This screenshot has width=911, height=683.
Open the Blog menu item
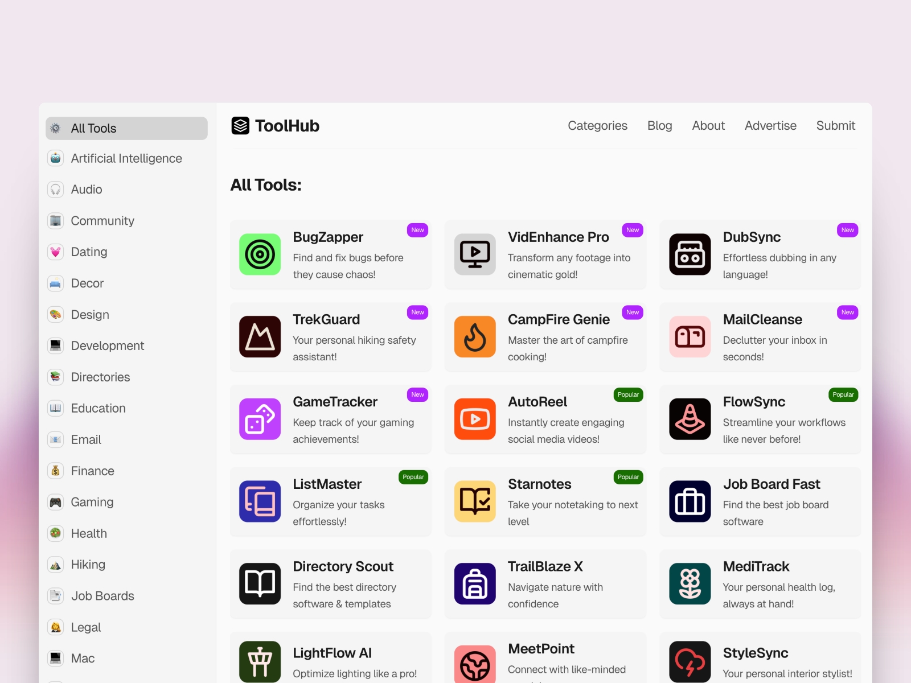tap(659, 126)
